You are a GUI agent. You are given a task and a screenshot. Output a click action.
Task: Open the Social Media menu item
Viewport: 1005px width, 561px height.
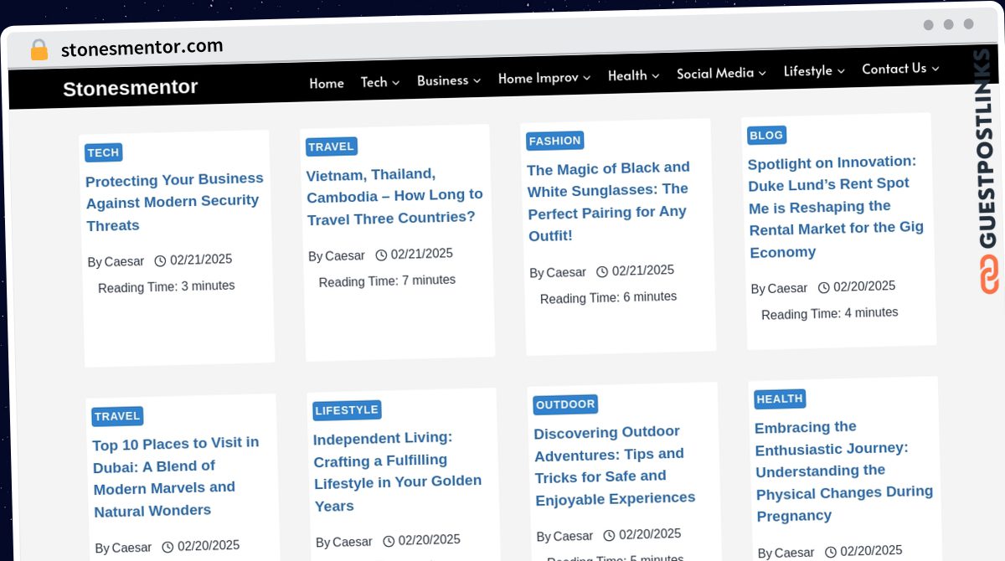point(715,74)
